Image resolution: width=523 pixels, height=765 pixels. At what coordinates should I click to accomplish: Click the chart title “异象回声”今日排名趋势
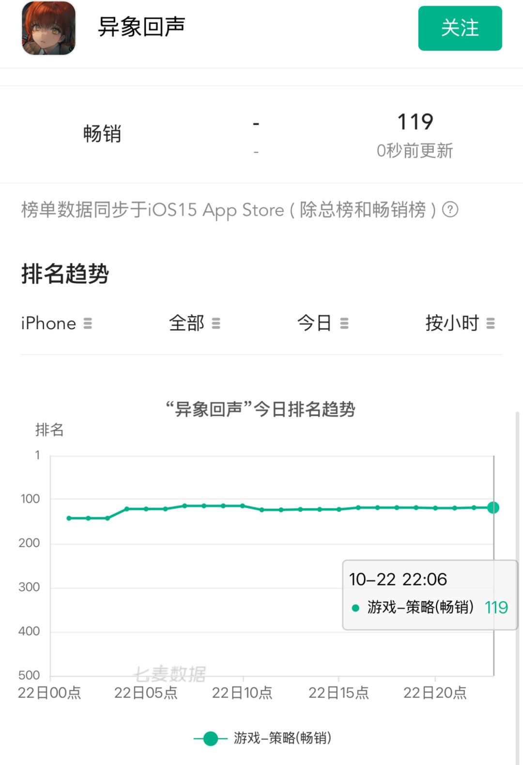(x=261, y=409)
